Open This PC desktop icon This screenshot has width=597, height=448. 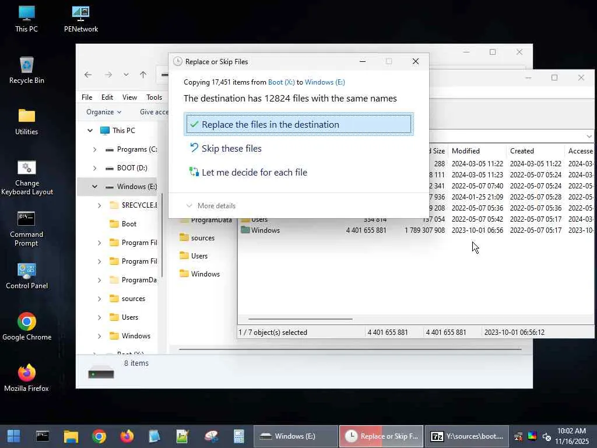(x=26, y=19)
